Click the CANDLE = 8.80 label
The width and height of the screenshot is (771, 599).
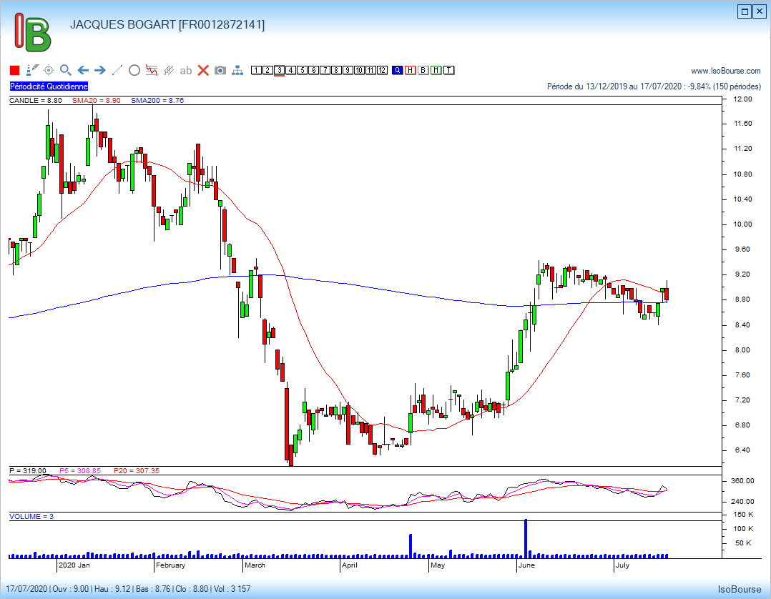pos(36,100)
